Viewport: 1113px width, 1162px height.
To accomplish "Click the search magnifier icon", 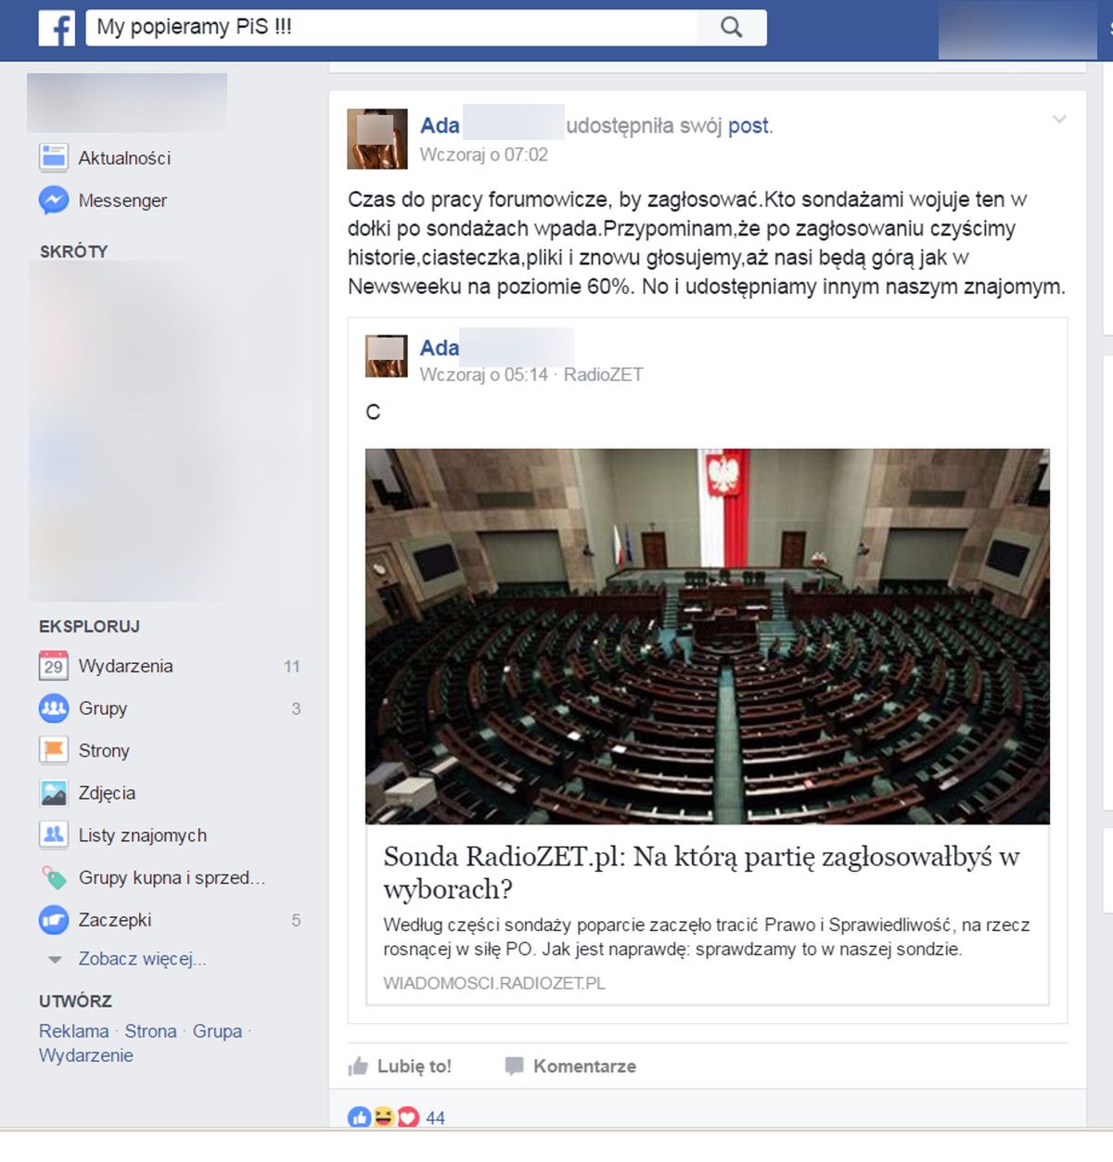I will click(732, 27).
